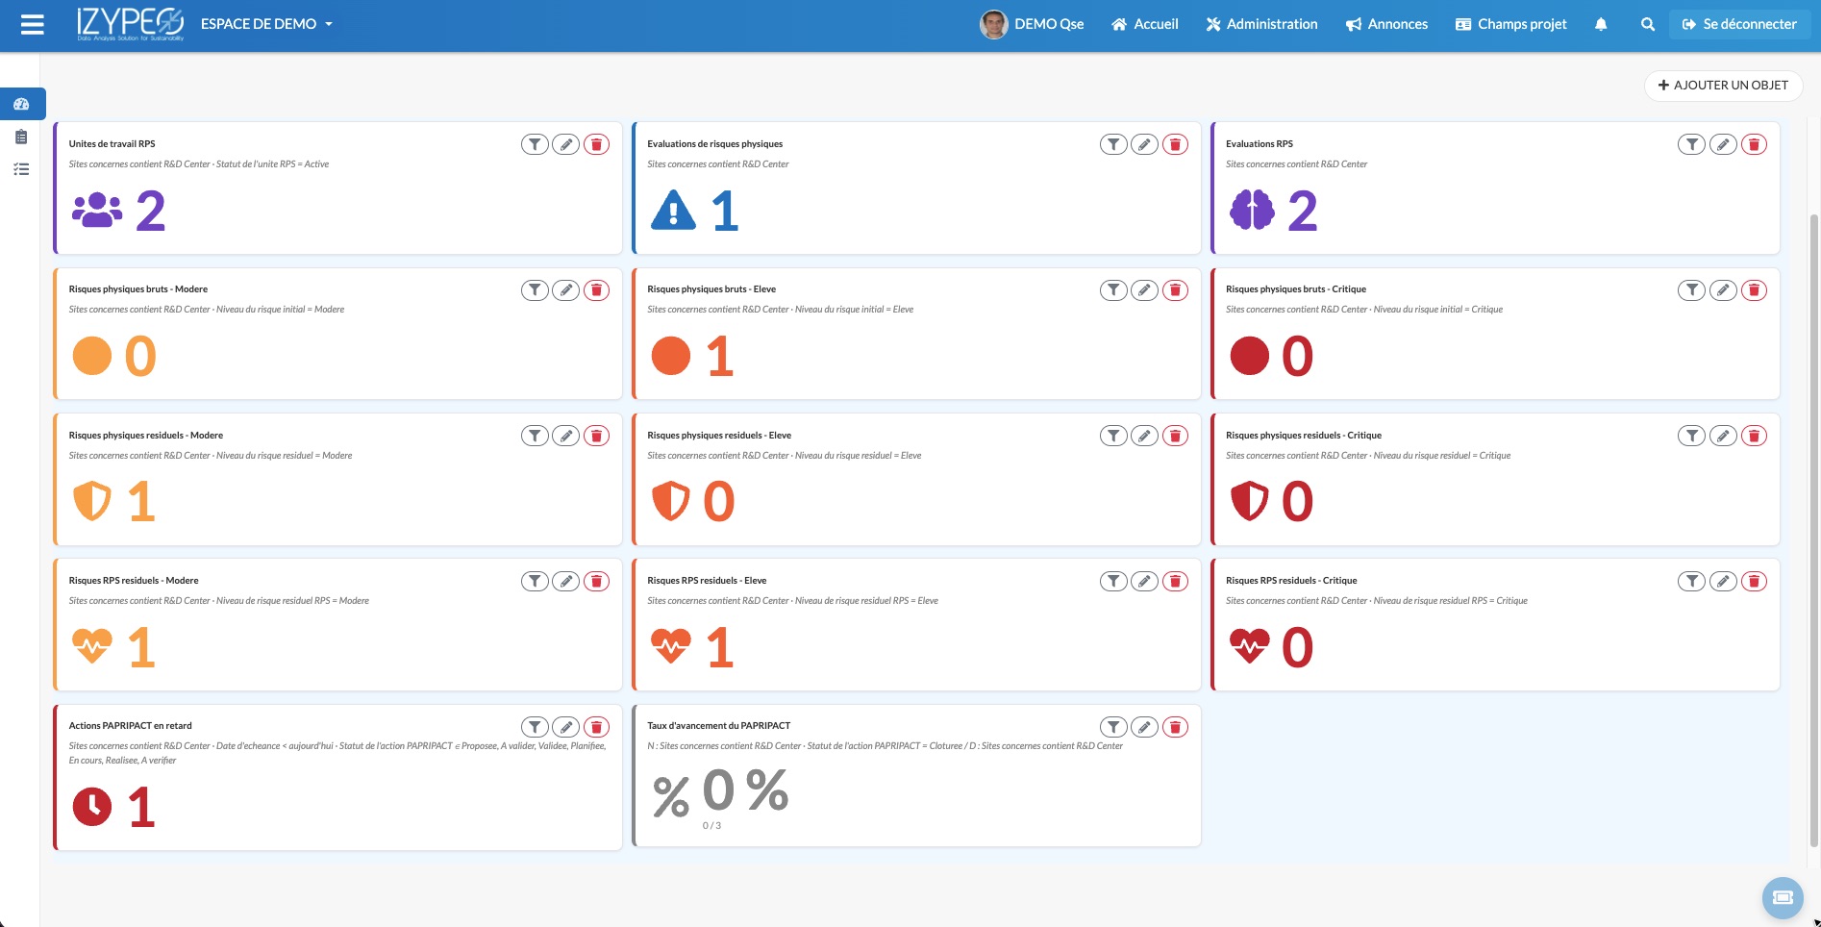This screenshot has width=1821, height=927.
Task: Filter Risques RPS residuels - Modere card
Action: 535,581
